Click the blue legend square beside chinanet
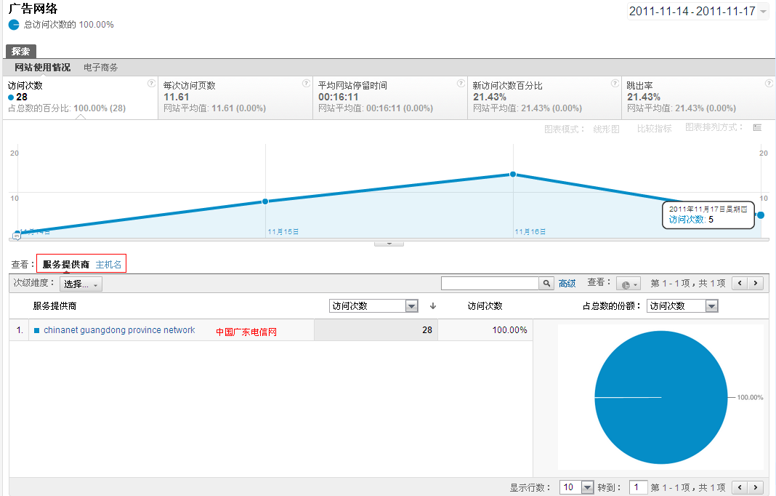This screenshot has height=496, width=776. 36,330
